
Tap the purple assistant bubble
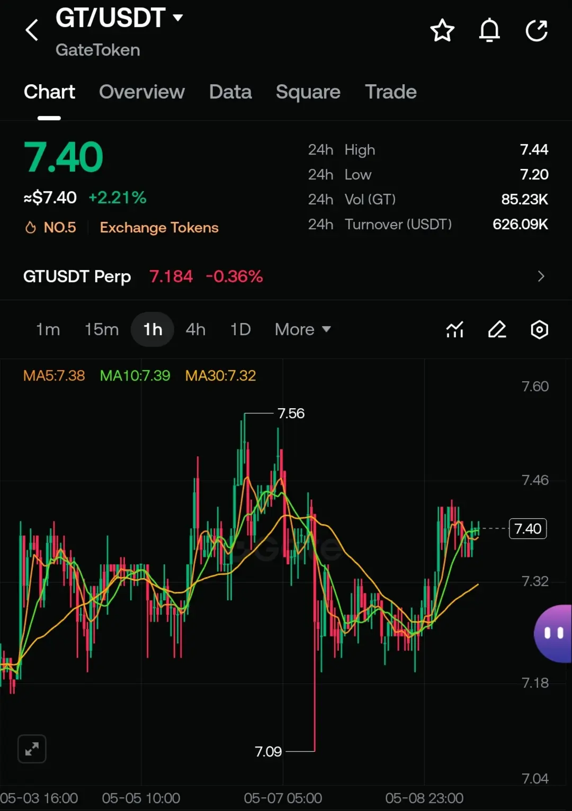tap(553, 633)
